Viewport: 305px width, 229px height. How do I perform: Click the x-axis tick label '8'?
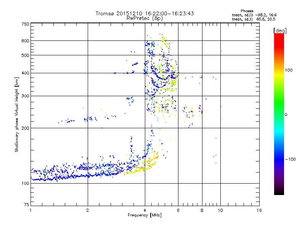point(202,210)
